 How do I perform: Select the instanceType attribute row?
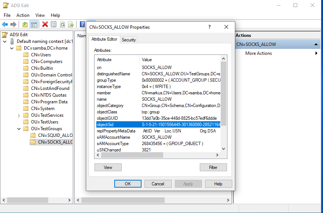[158, 87]
